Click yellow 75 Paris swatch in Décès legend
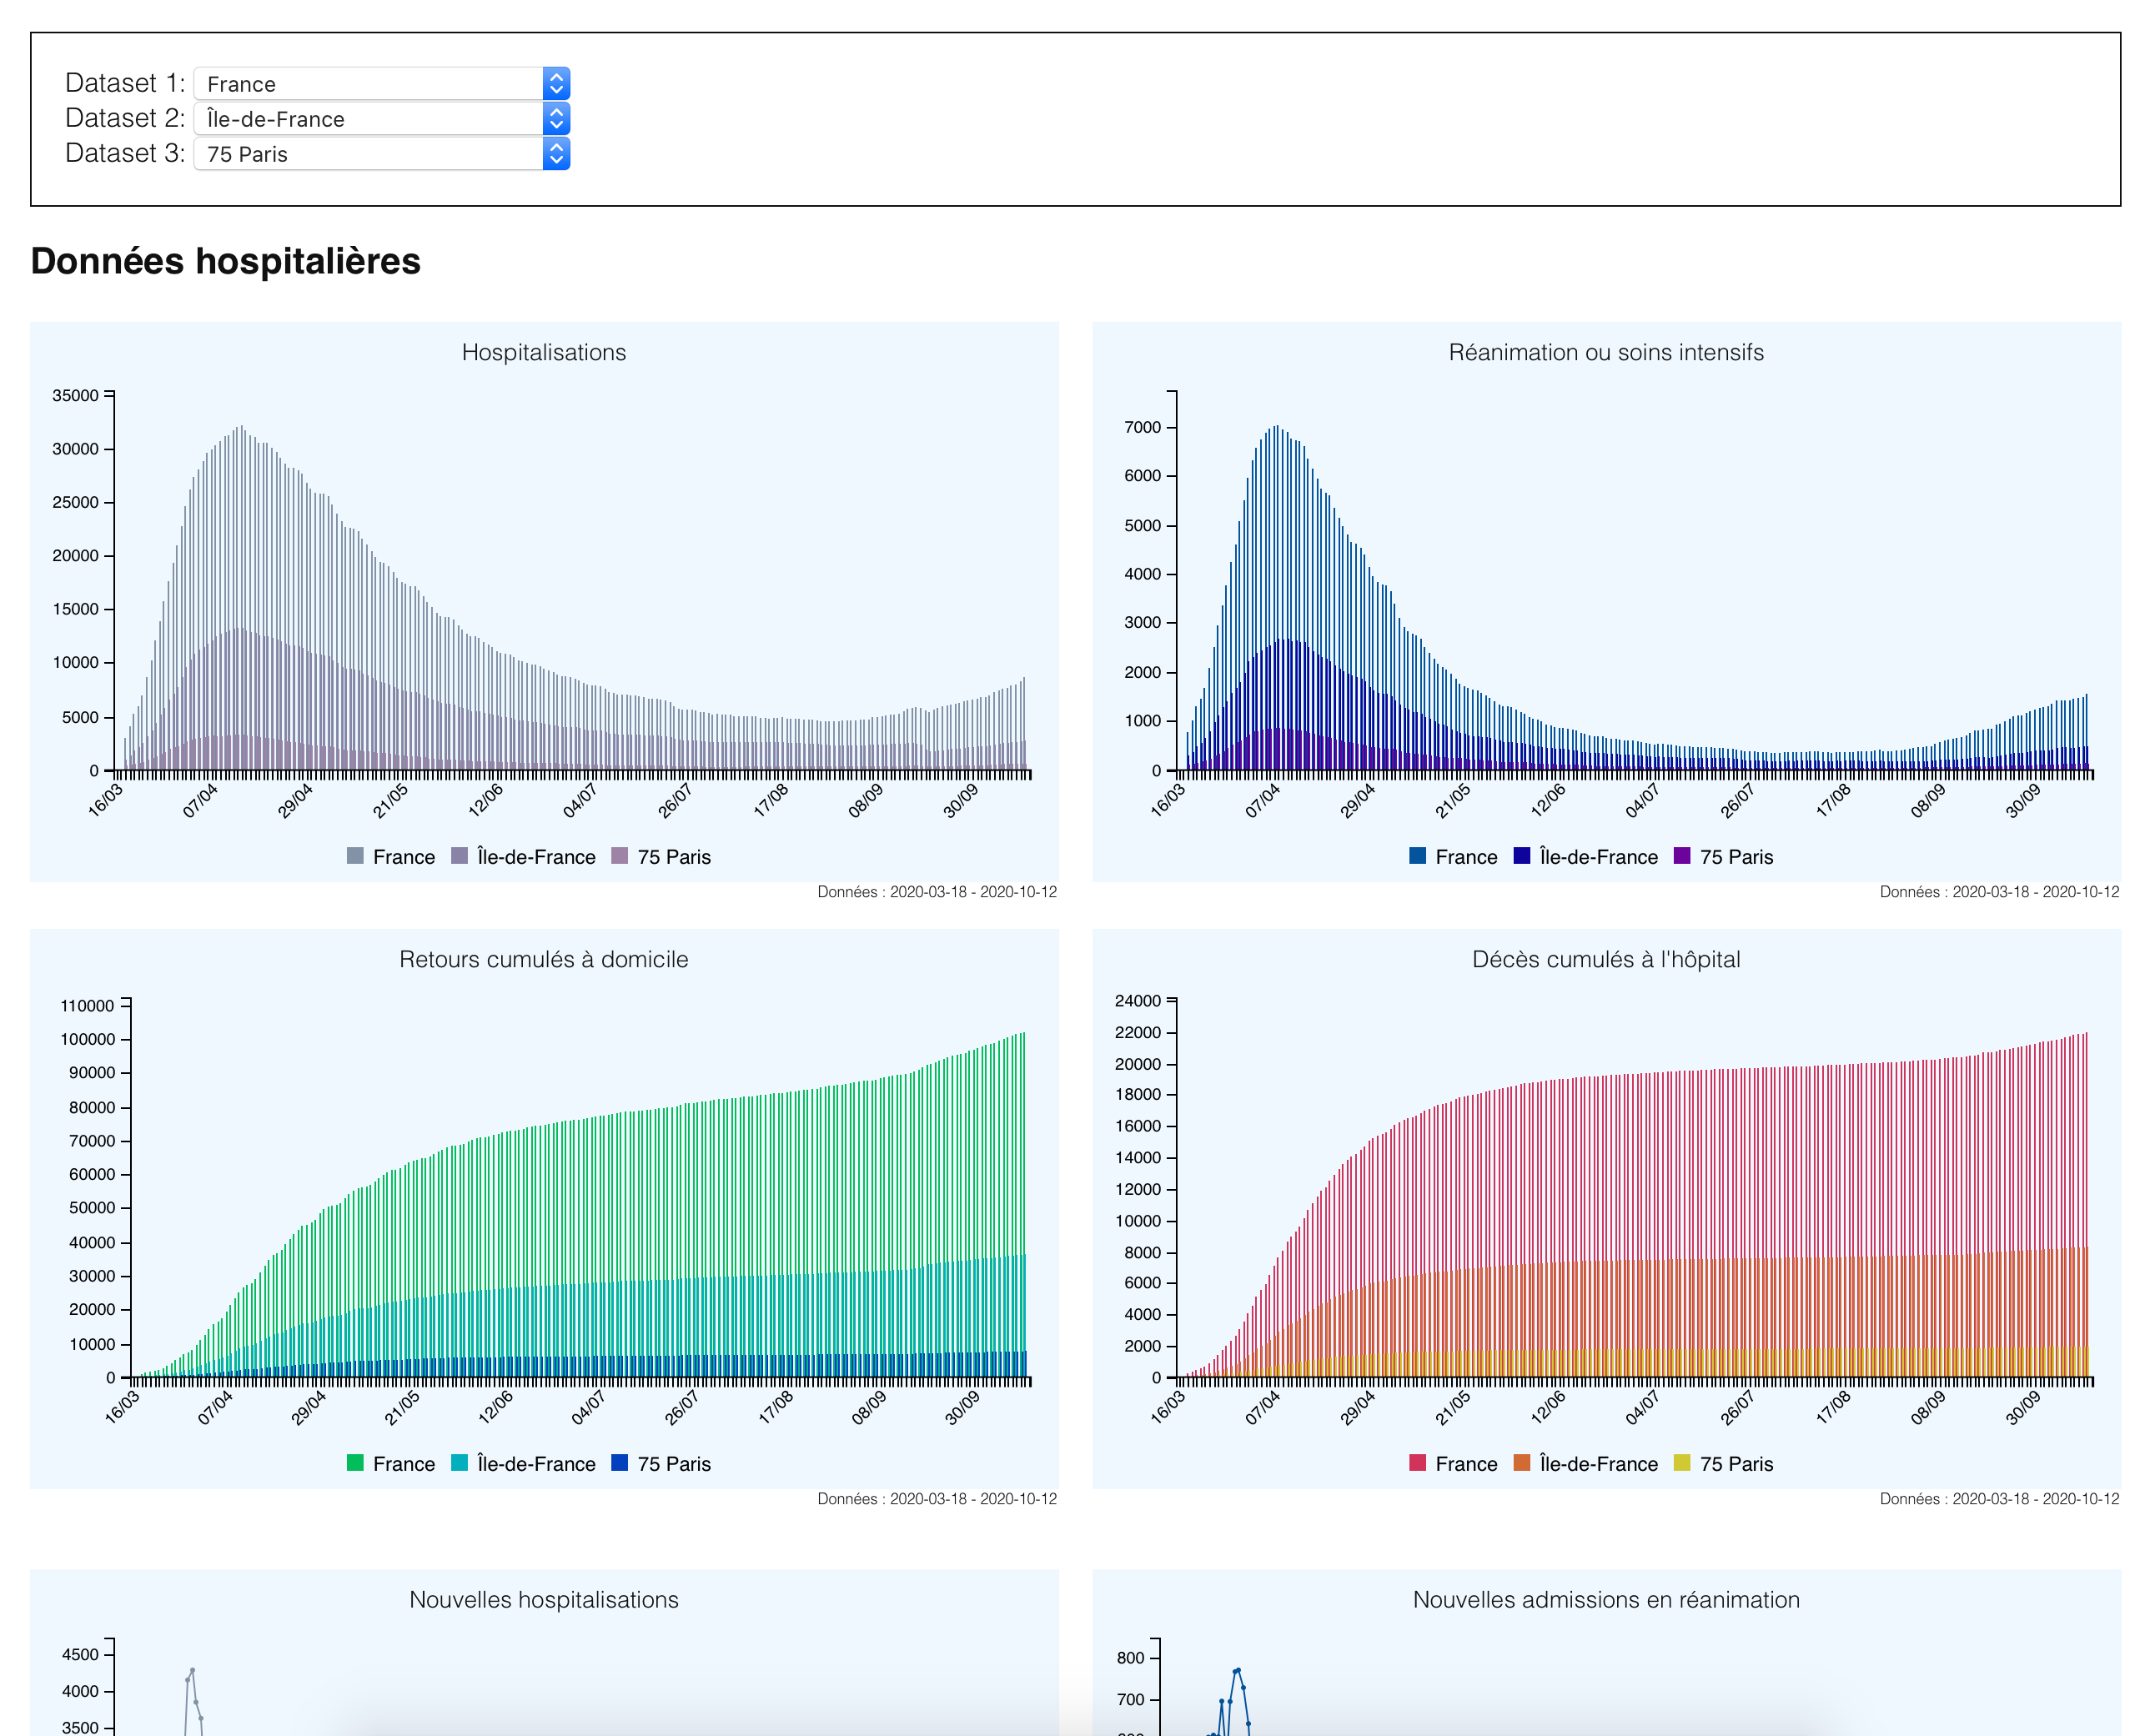2155x1736 pixels. click(1682, 1463)
